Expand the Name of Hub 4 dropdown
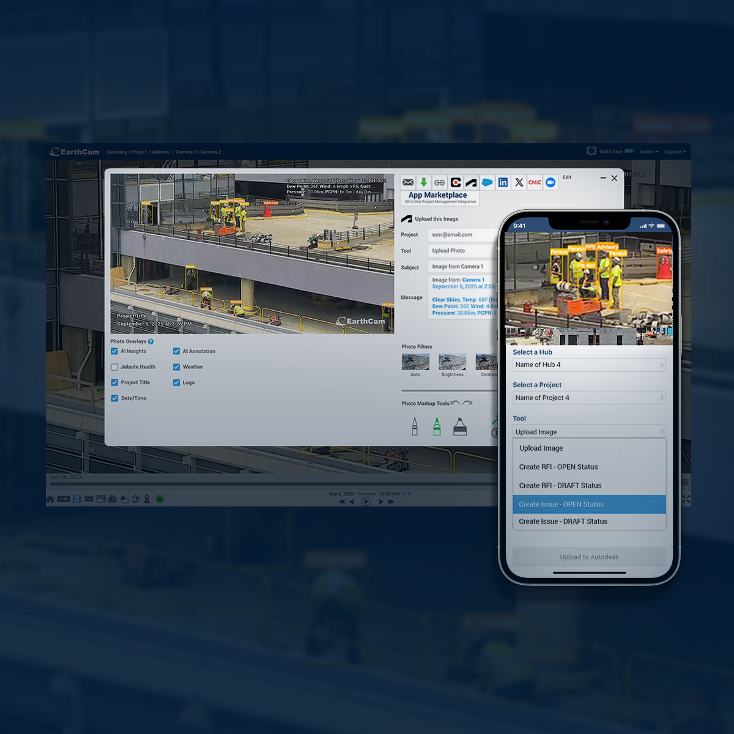This screenshot has width=734, height=734. coord(589,365)
